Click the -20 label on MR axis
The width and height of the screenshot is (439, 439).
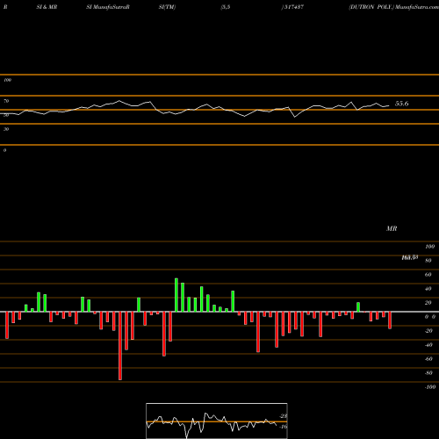(428, 331)
